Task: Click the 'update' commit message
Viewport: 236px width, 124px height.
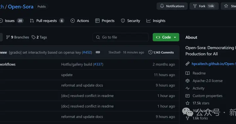Action: pos(67,75)
